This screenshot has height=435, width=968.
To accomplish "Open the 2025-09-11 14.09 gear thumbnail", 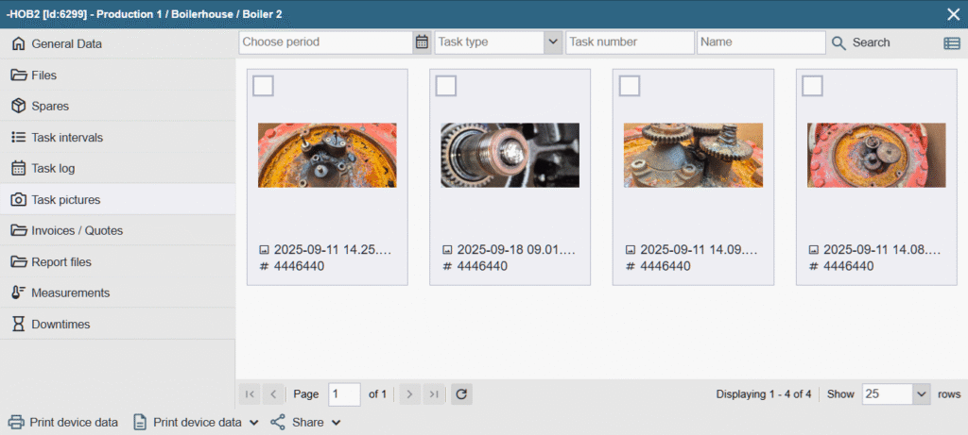I will (x=693, y=155).
